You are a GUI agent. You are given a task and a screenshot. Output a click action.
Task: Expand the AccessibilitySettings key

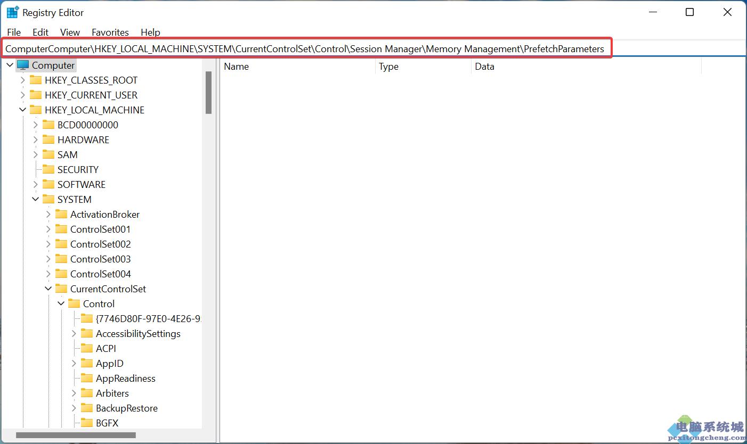(74, 333)
